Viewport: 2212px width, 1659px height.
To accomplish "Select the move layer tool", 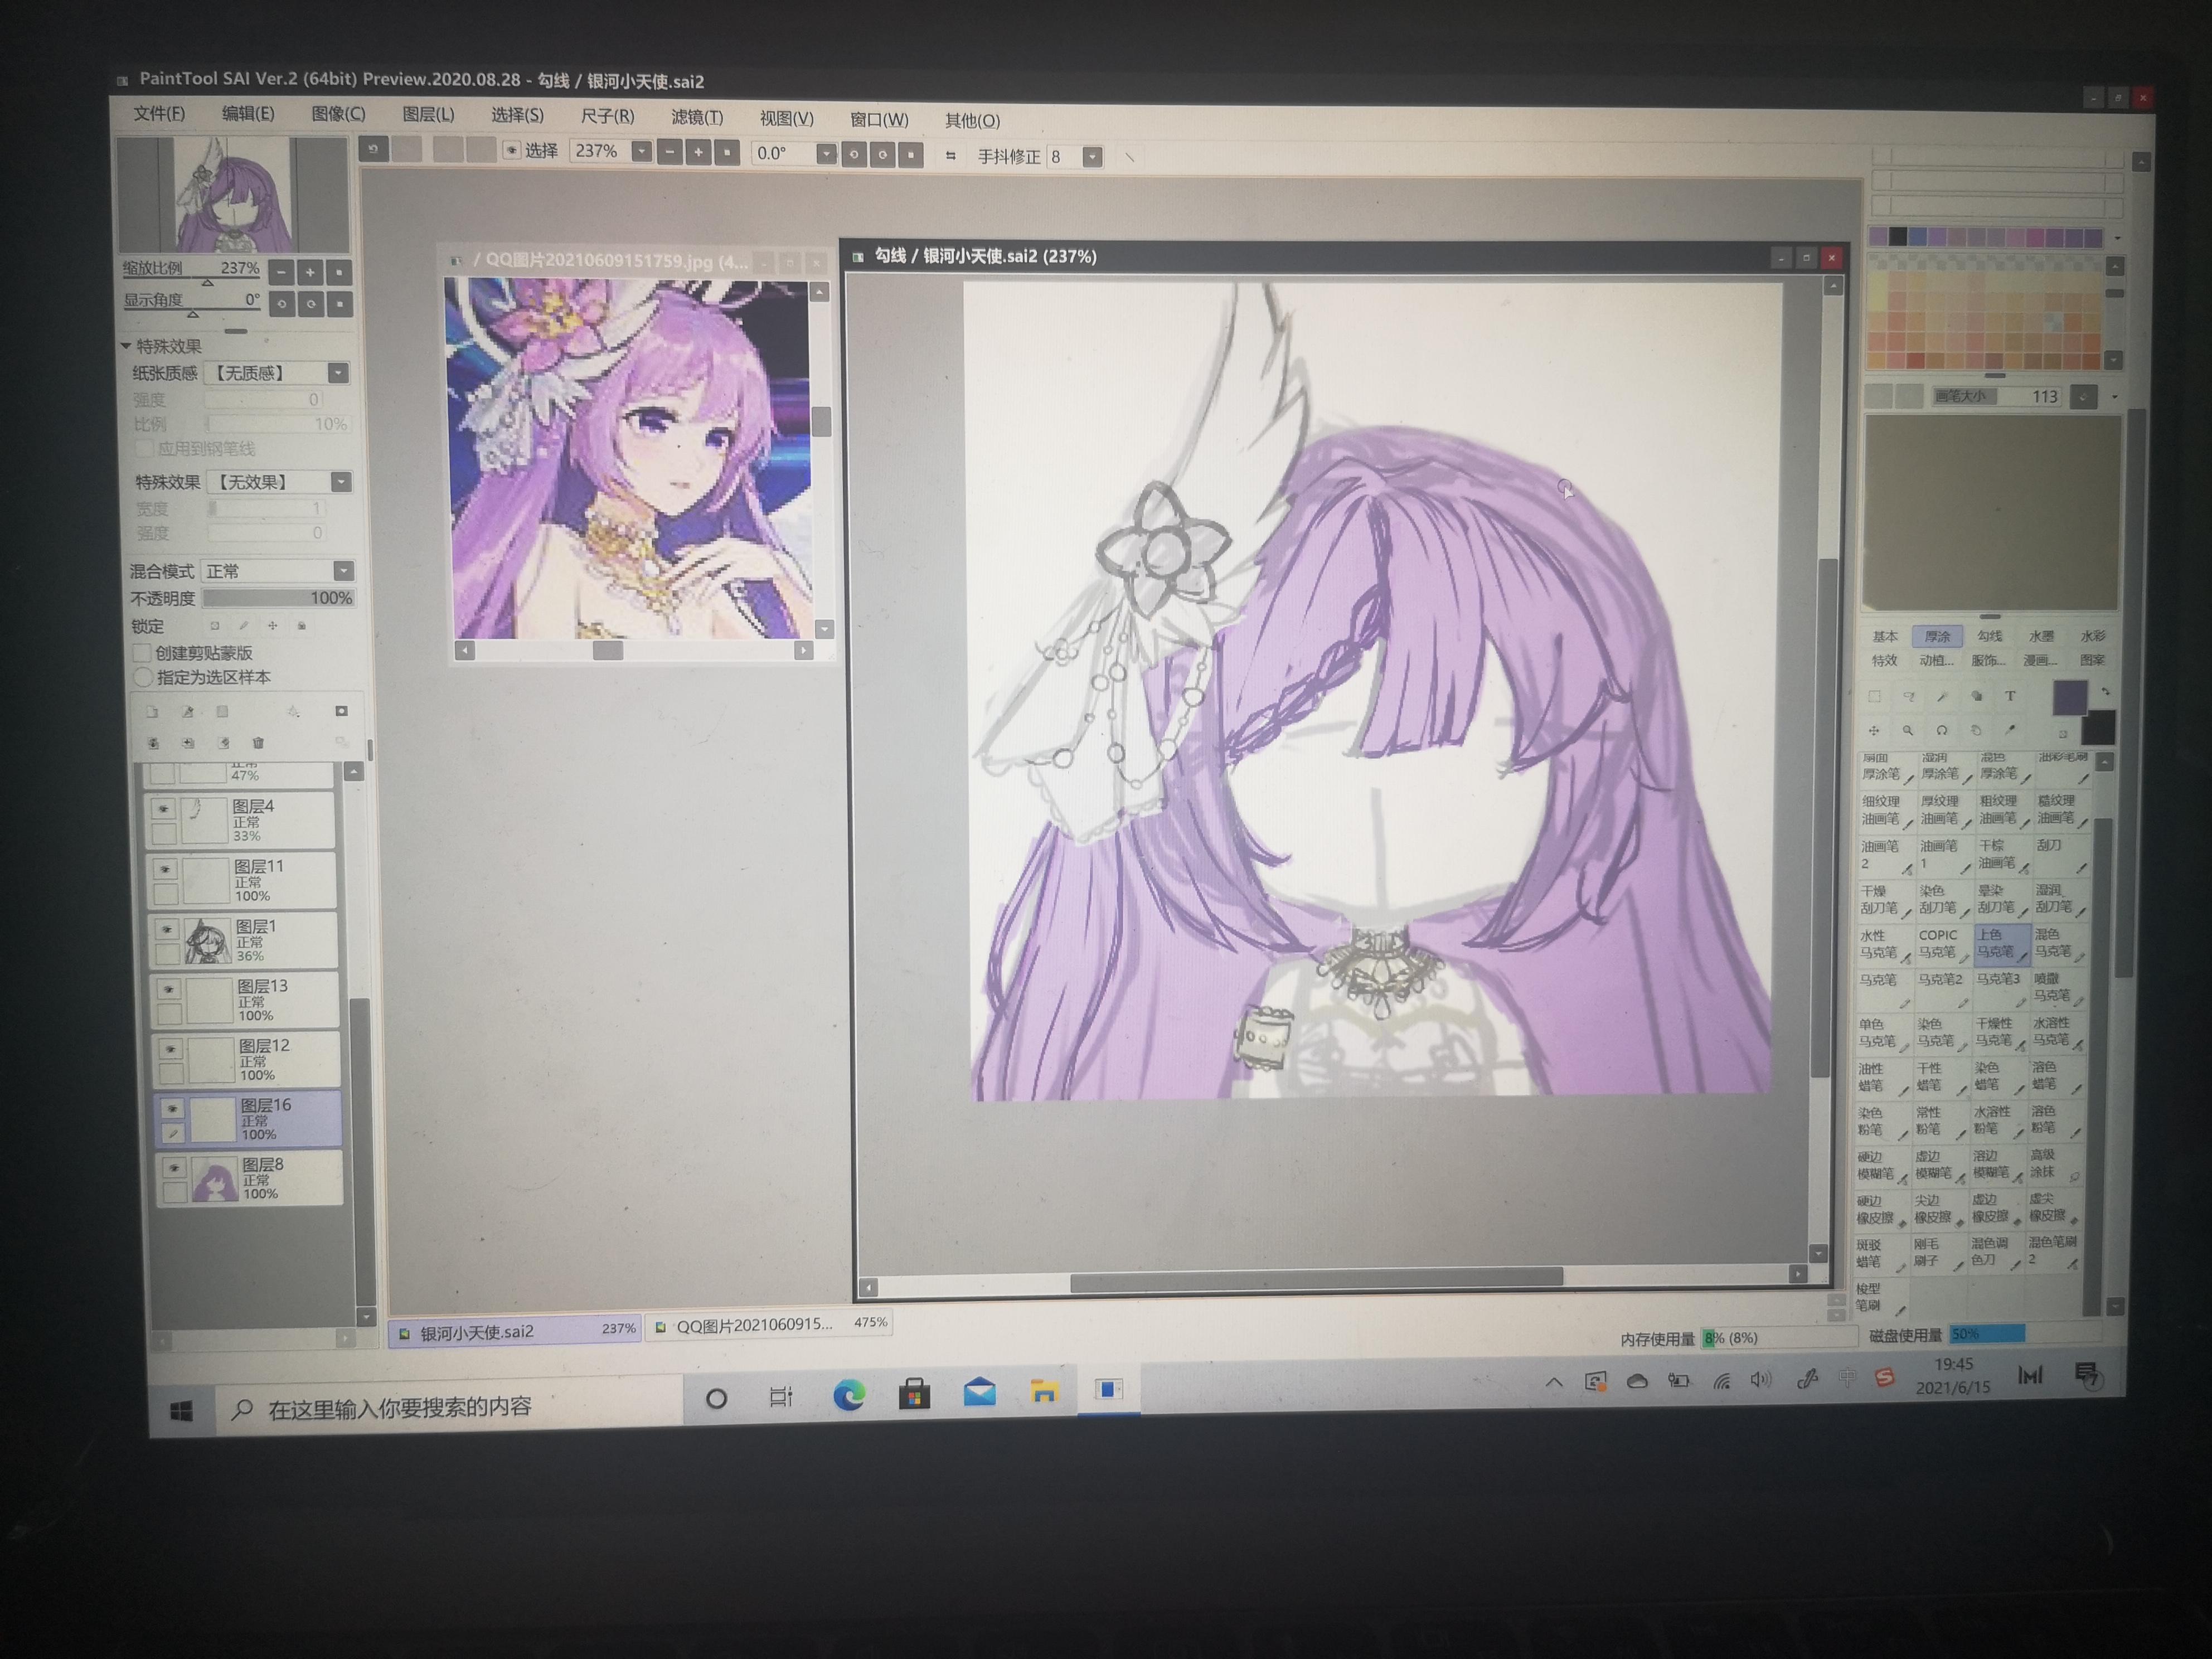I will 1875,731.
